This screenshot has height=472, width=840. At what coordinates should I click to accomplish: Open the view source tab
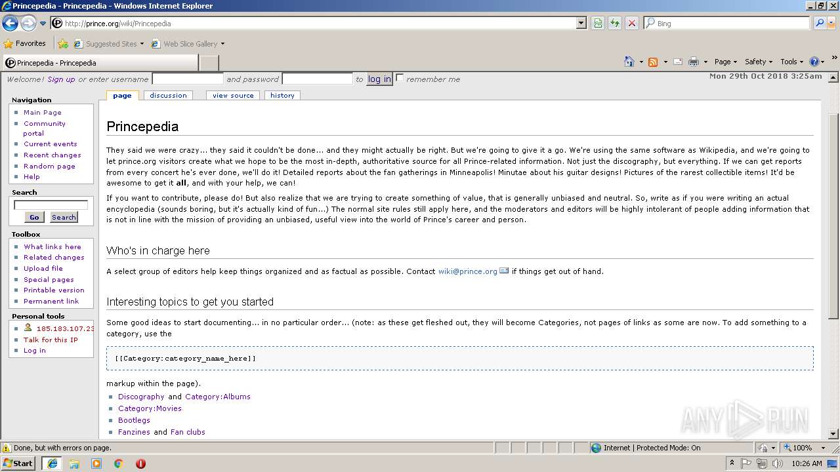click(x=233, y=95)
